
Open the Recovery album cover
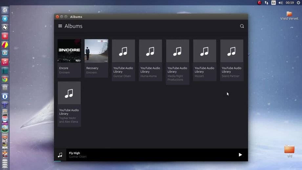96,51
